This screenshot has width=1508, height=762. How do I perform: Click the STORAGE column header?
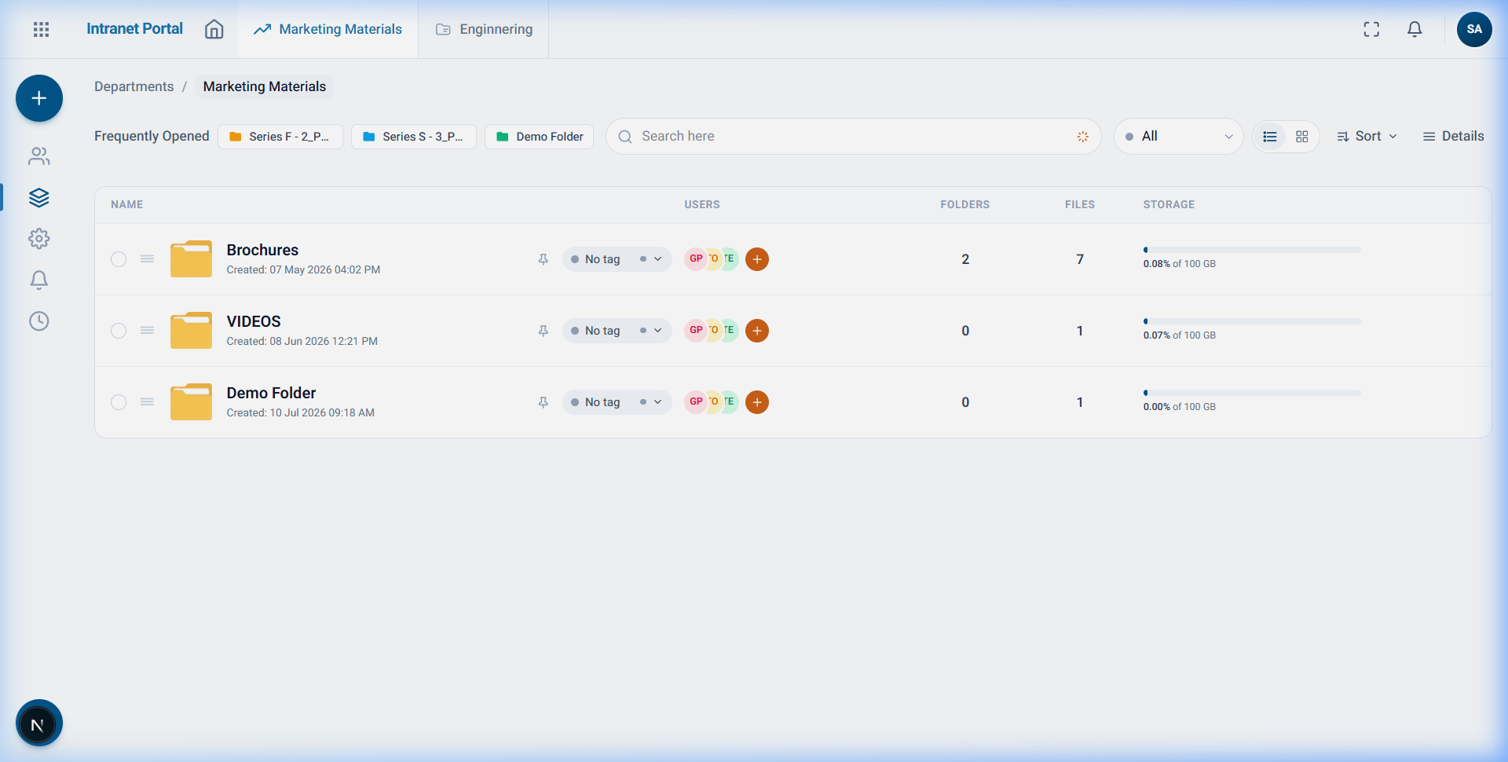coord(1169,204)
